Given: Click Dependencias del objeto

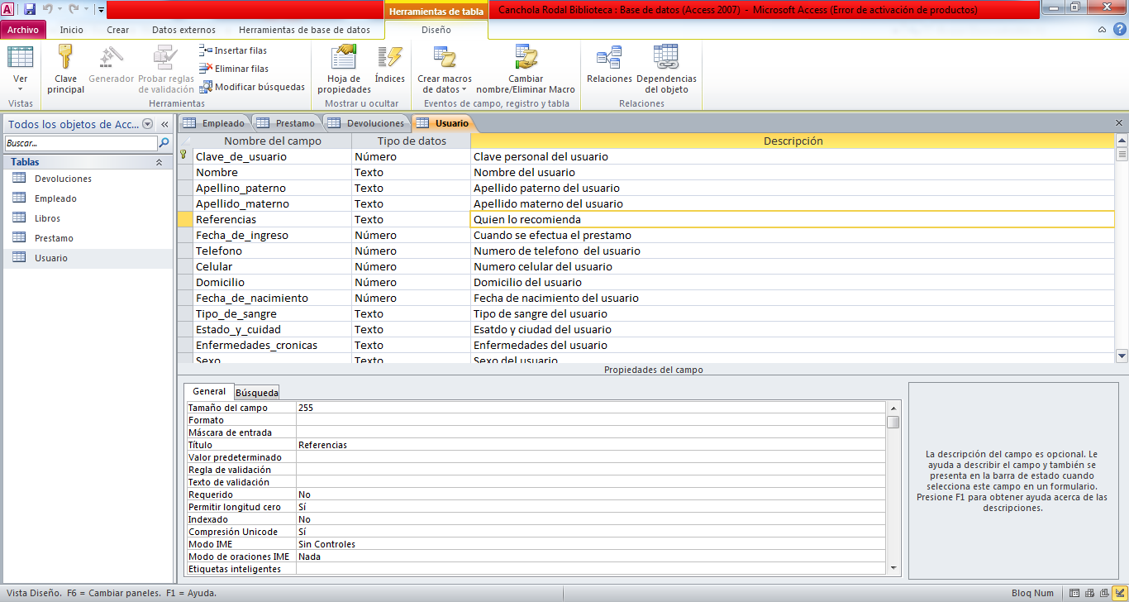Looking at the screenshot, I should (x=666, y=69).
